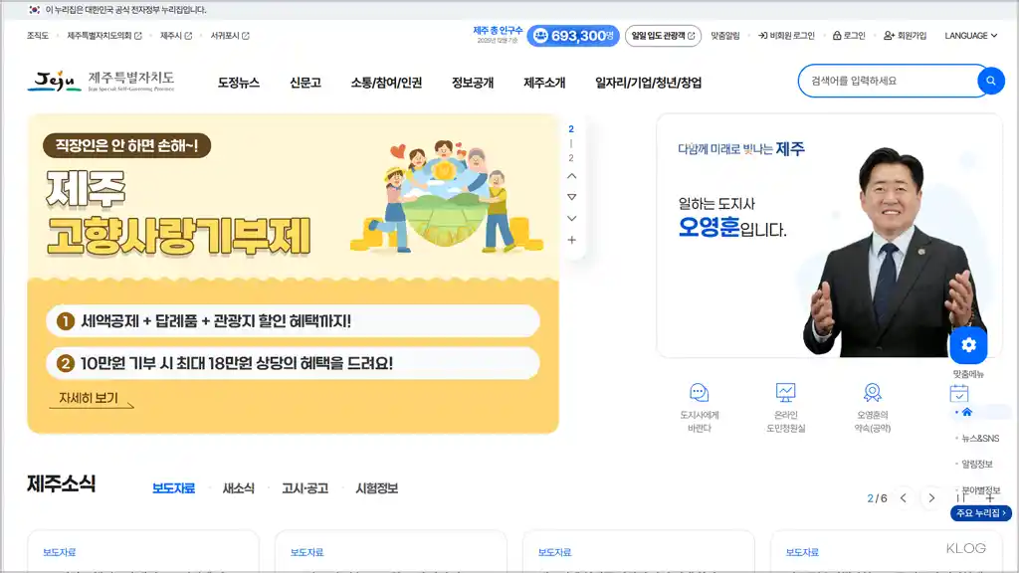
Task: Click the up chevron to show previous banner
Action: click(572, 175)
